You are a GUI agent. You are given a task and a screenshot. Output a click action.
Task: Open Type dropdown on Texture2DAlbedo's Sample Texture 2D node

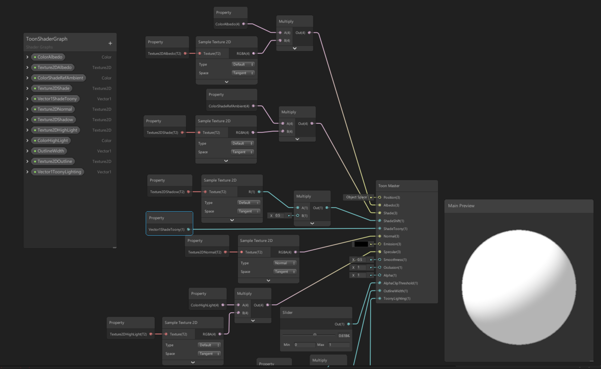[x=243, y=64]
